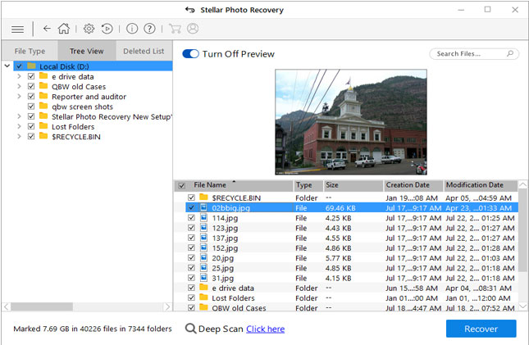This screenshot has height=345, width=529.
Task: Click the resume recovery icon
Action: click(x=107, y=29)
